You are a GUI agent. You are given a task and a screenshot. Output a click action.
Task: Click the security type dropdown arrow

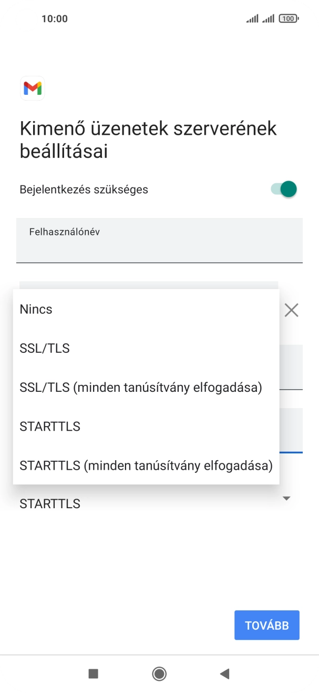pos(286,498)
